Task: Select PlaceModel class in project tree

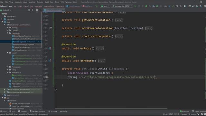Action: 16,84
